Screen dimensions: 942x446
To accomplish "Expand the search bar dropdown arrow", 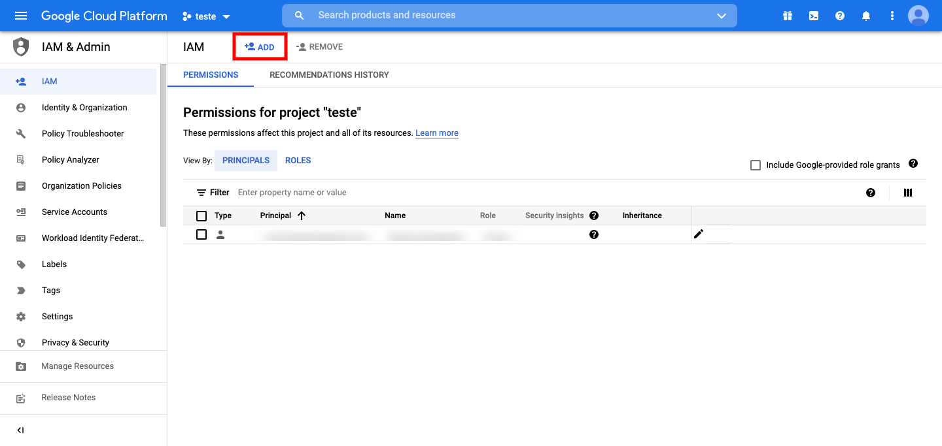I will (722, 16).
